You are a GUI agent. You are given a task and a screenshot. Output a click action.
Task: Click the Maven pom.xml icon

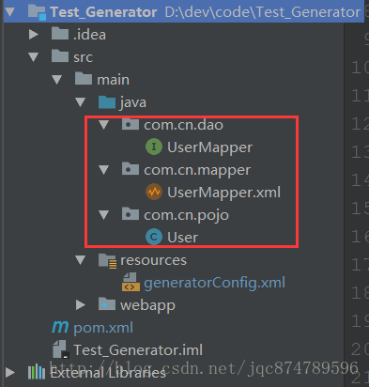click(x=60, y=327)
